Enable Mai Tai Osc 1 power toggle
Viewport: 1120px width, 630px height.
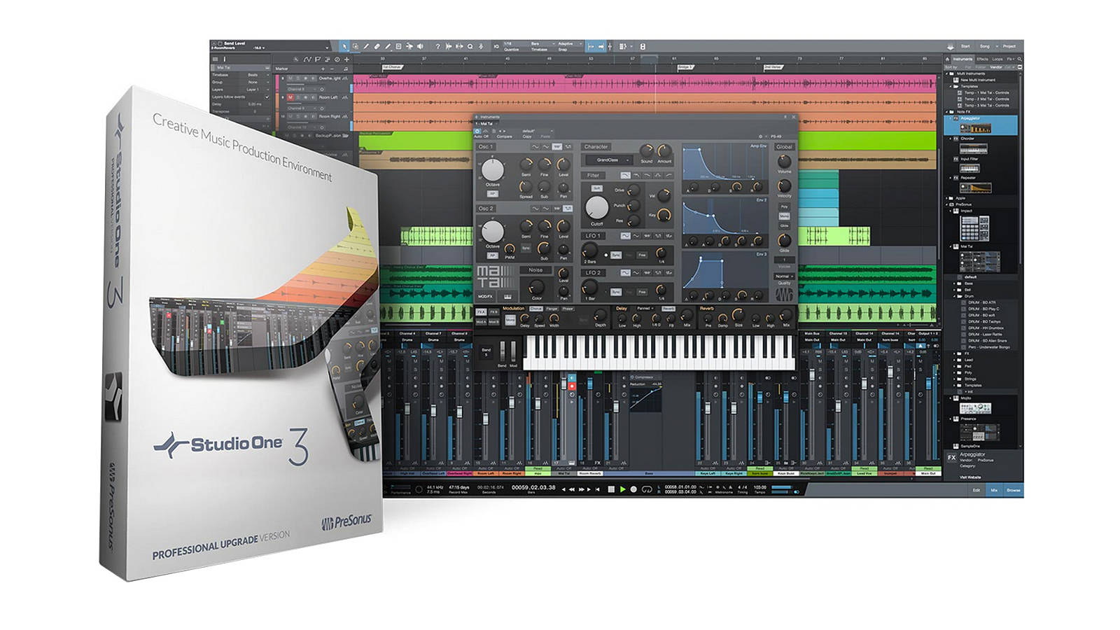[486, 147]
